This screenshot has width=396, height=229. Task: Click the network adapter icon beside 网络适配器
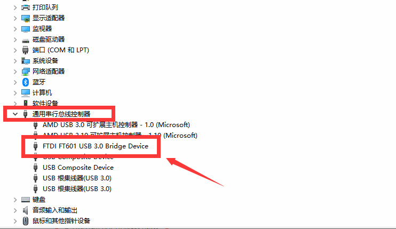click(26, 72)
